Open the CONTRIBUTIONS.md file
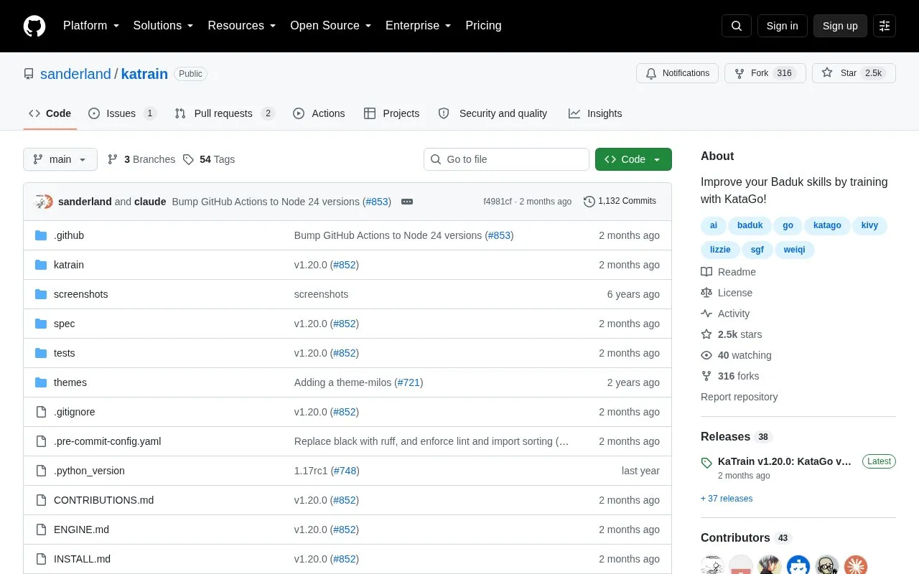Viewport: 919px width, 574px height. point(103,500)
